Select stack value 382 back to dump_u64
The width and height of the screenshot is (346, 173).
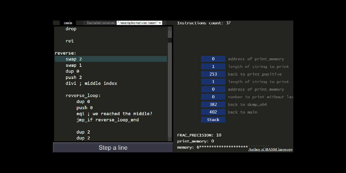(x=213, y=104)
